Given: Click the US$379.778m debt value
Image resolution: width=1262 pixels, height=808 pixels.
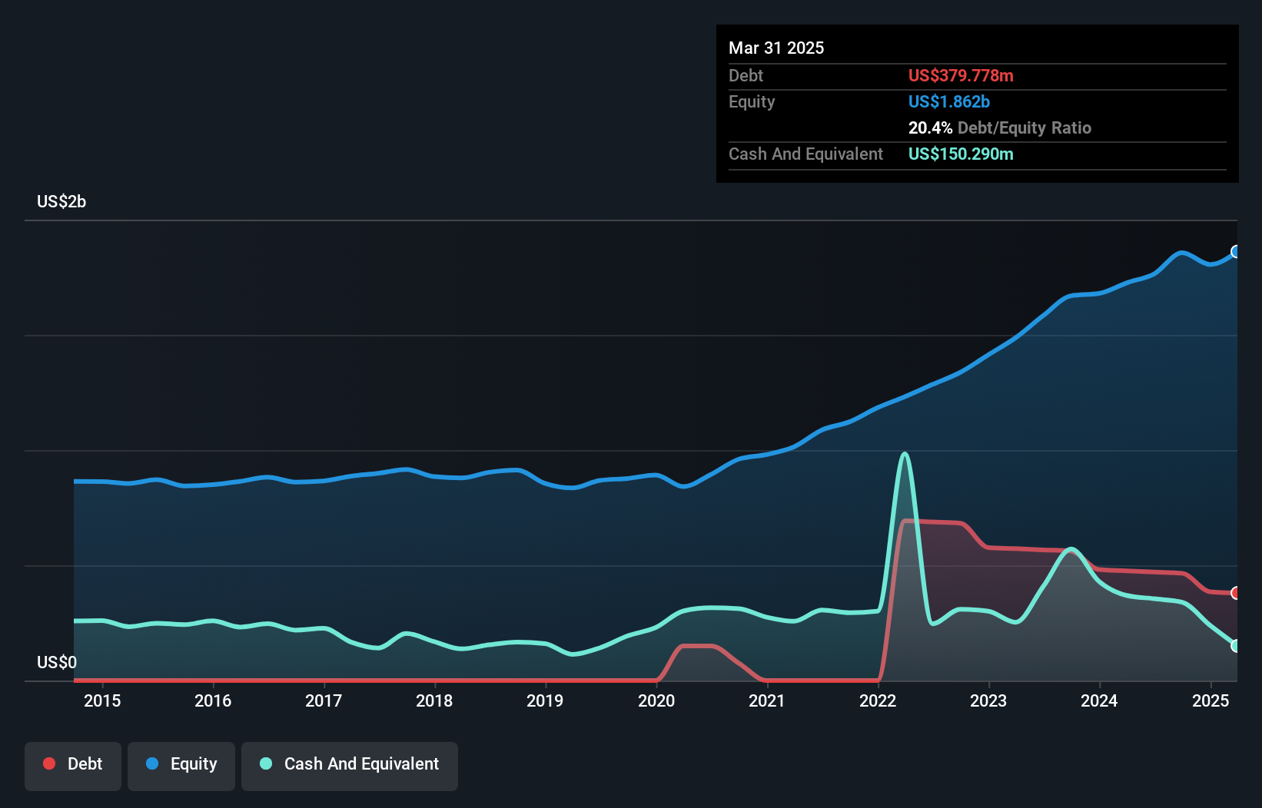Looking at the screenshot, I should [x=961, y=75].
